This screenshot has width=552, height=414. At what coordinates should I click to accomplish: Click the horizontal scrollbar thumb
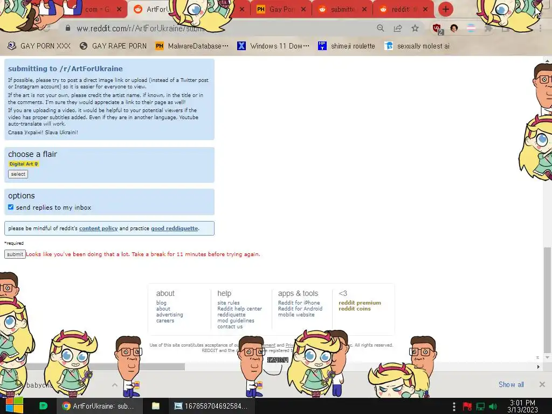pyautogui.click(x=106, y=367)
